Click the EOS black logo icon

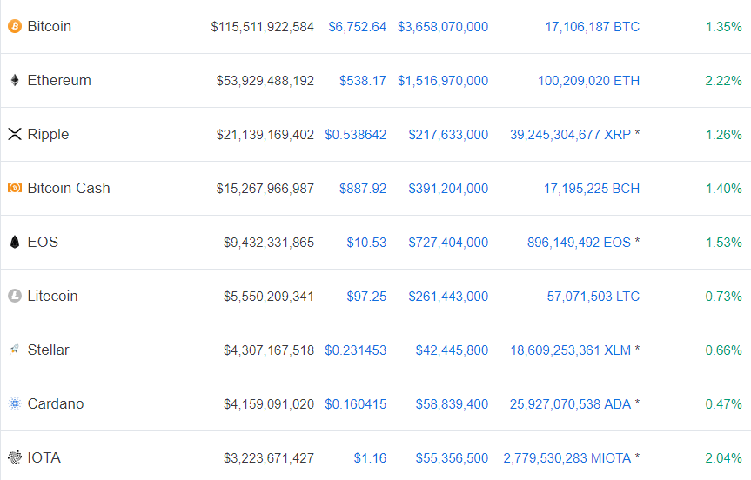click(15, 242)
